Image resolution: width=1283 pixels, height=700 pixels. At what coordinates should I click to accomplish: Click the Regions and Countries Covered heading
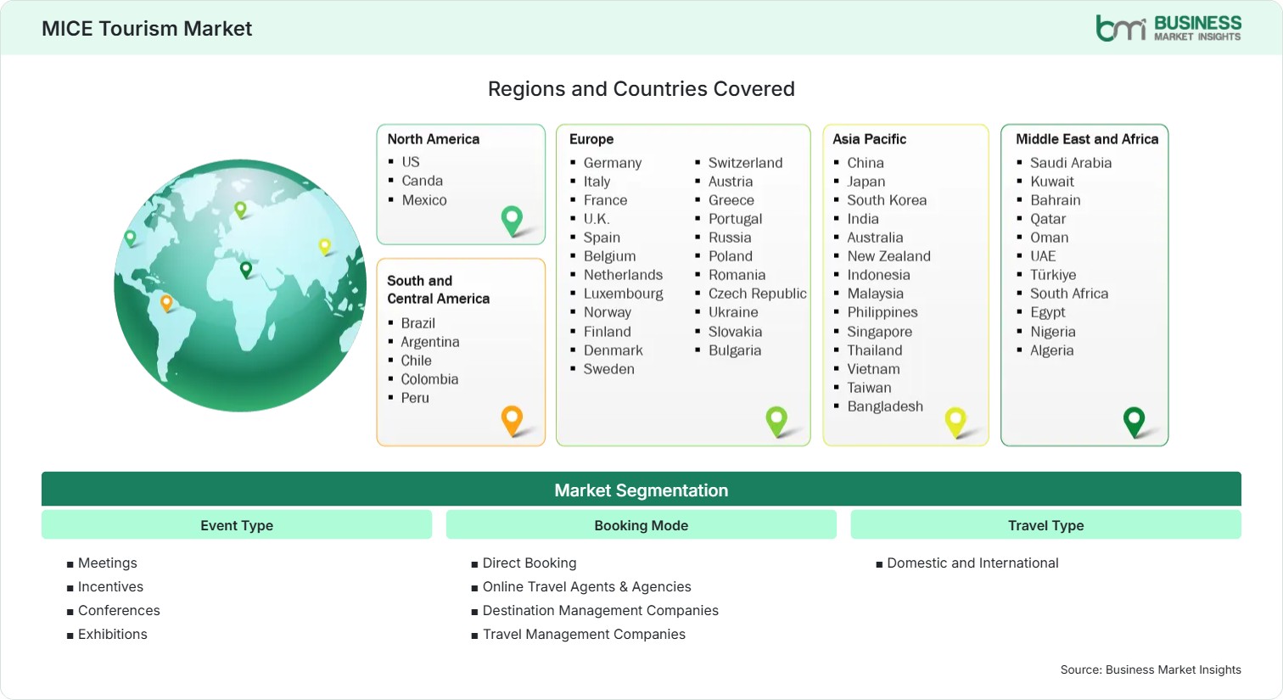[x=641, y=89]
